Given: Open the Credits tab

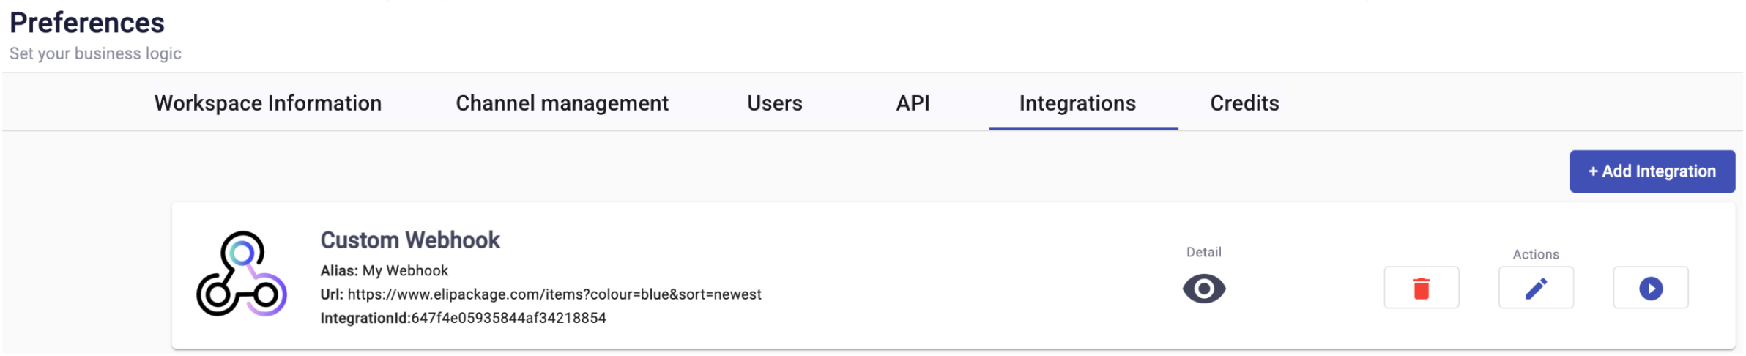Looking at the screenshot, I should pos(1244,103).
